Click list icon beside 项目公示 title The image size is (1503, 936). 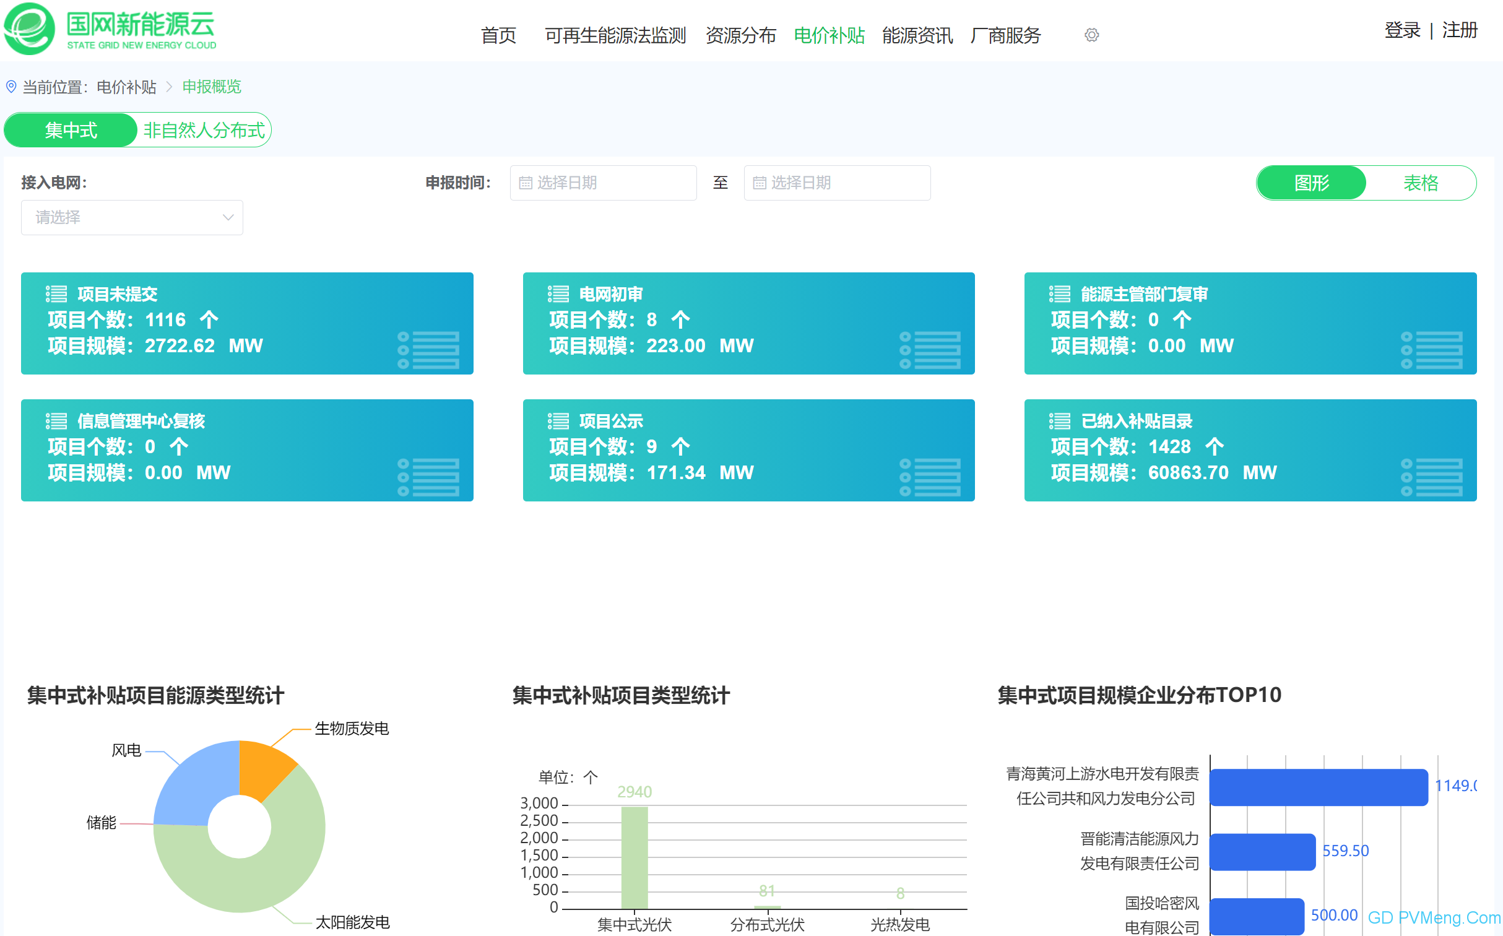(558, 421)
